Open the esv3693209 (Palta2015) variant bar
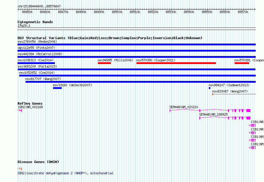264x182 pixels. (136, 69)
